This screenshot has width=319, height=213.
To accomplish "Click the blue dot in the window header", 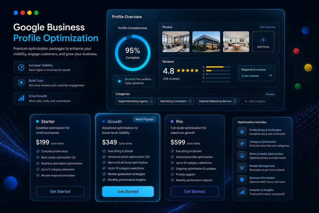I will 16,13.
